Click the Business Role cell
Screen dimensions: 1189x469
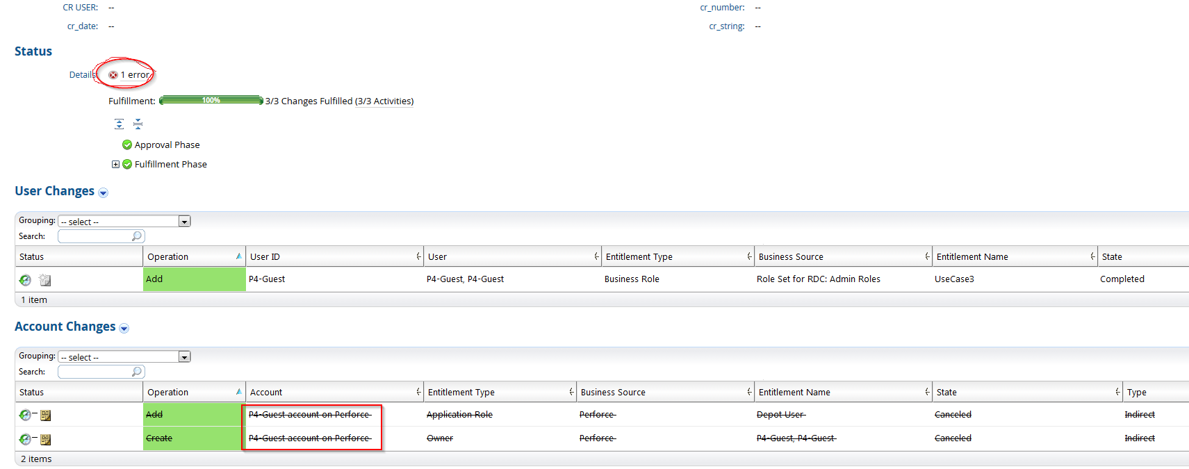tap(632, 279)
